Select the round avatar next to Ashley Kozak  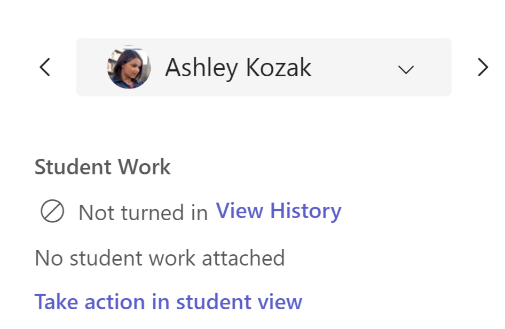tap(129, 67)
